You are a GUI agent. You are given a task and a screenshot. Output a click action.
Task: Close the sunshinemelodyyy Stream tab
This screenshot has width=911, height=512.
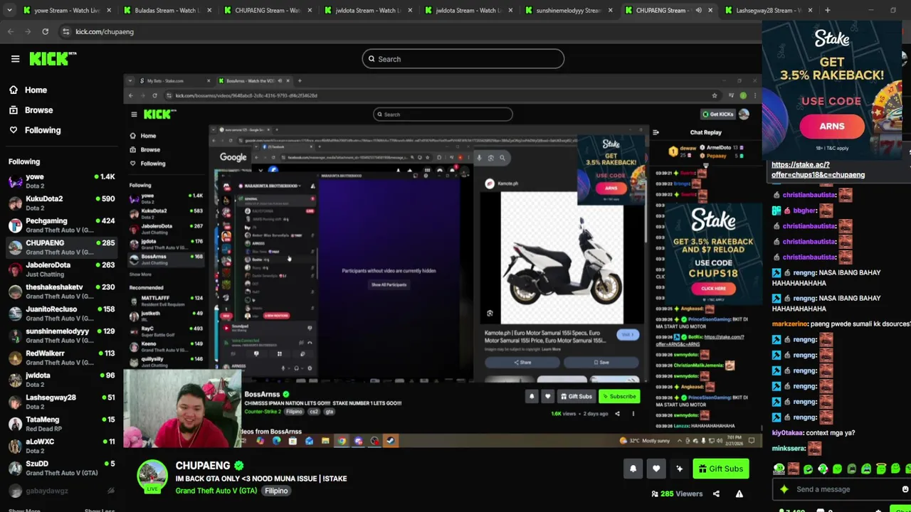[610, 10]
